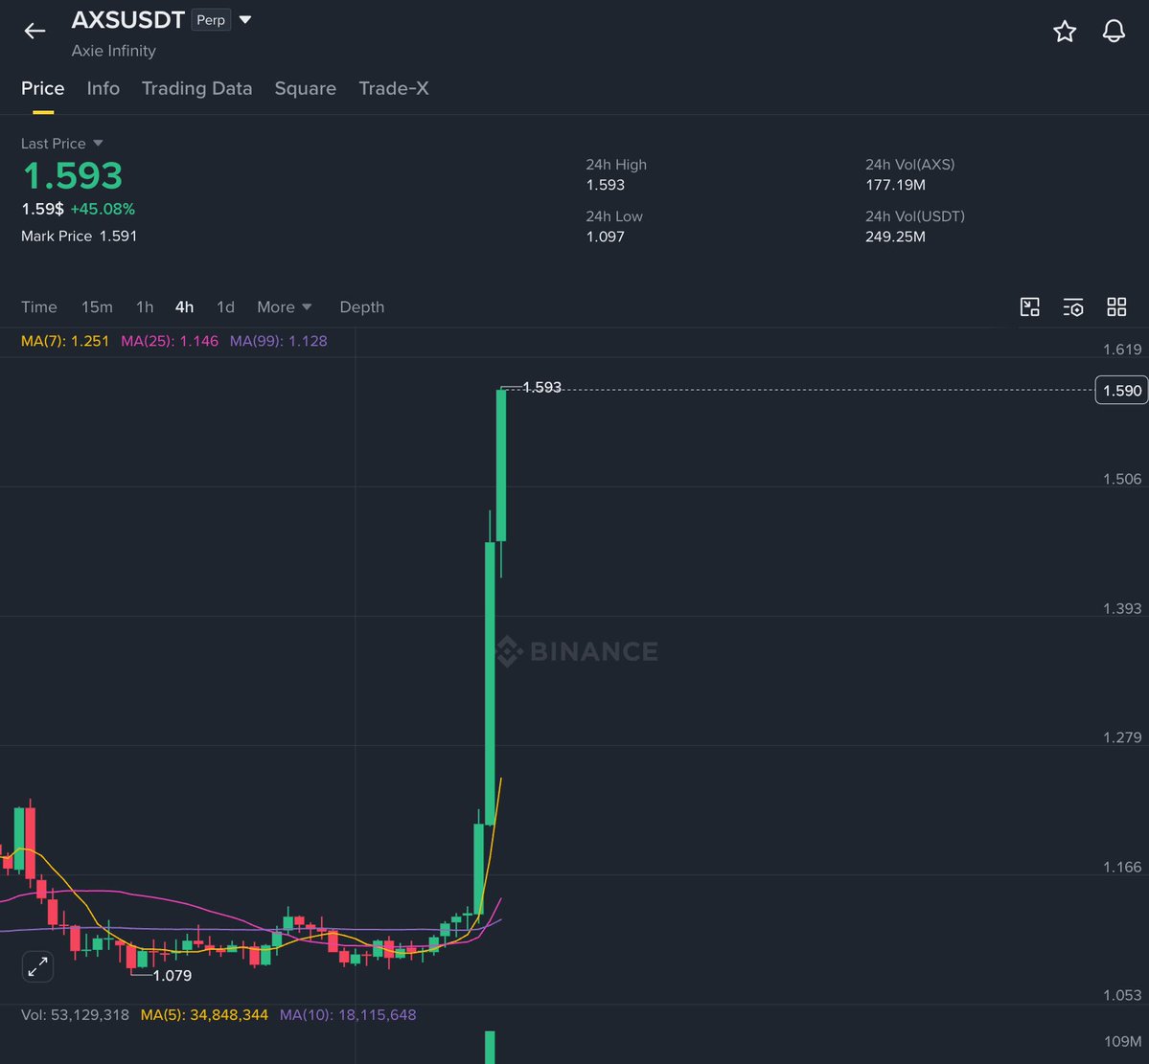The width and height of the screenshot is (1149, 1064).
Task: Select the Time chart view
Action: 39,306
